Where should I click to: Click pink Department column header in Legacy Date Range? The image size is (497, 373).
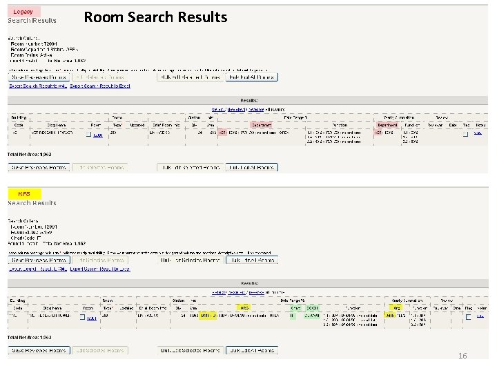click(262, 125)
